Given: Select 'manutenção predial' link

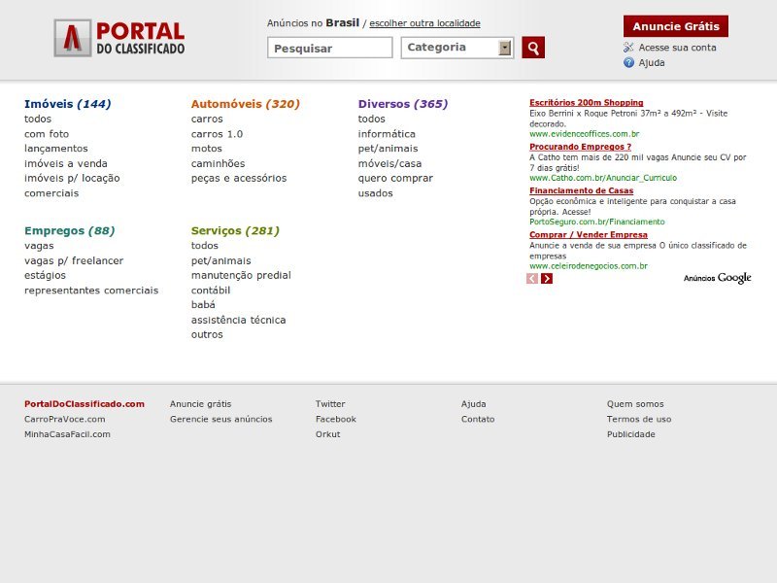Looking at the screenshot, I should tap(241, 276).
